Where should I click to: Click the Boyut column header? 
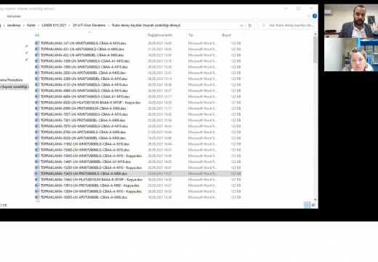coord(227,35)
